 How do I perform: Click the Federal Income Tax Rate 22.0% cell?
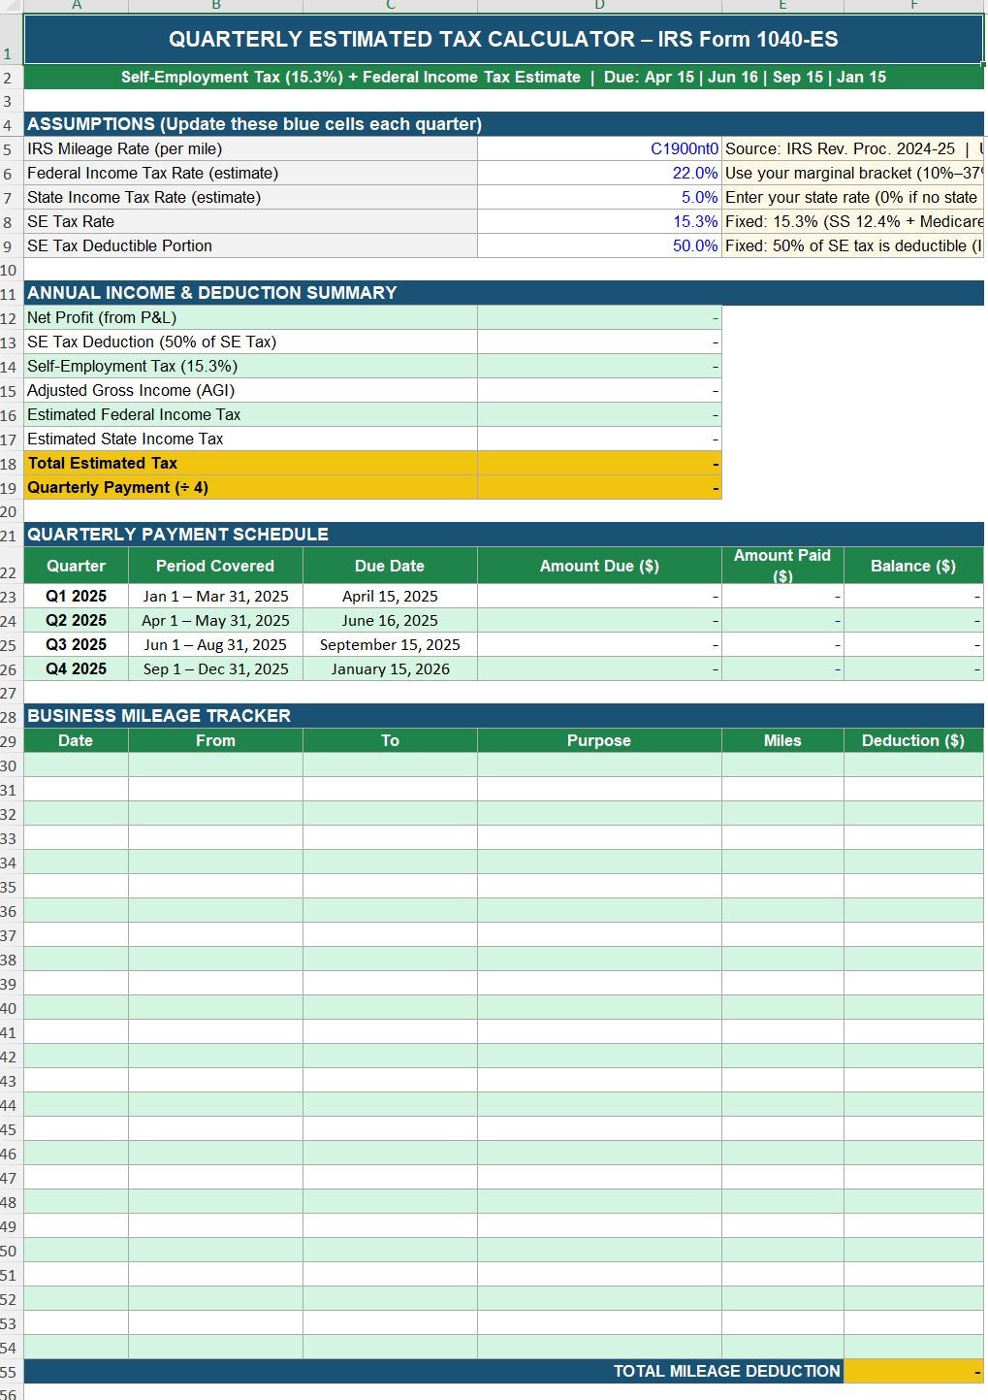click(x=599, y=173)
